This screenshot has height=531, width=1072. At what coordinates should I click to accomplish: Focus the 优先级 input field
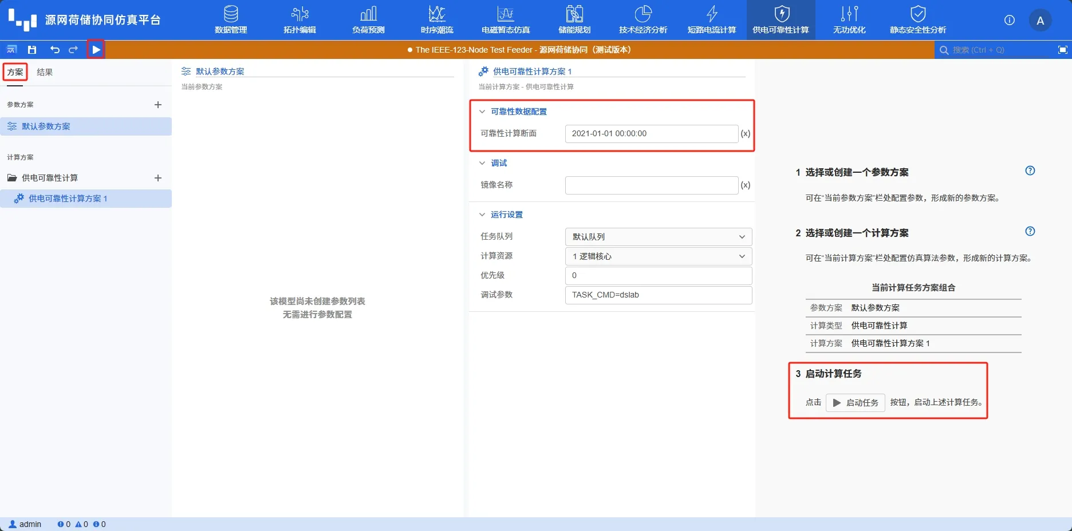pos(659,275)
